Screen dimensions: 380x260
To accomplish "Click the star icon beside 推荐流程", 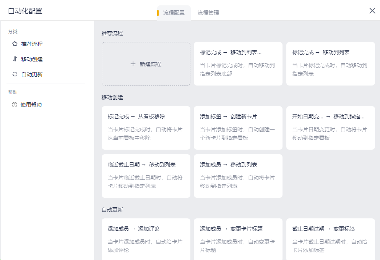I will click(x=15, y=44).
